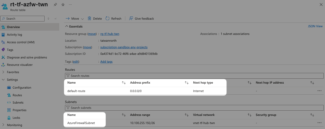Screen dimensions: 325x129
Task: Click edit link next to Tags
Action: click(76, 62)
